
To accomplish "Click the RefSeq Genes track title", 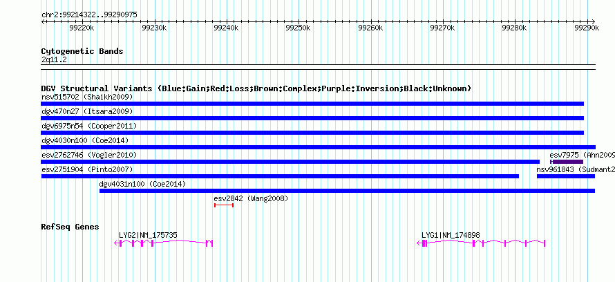I will pos(70,227).
